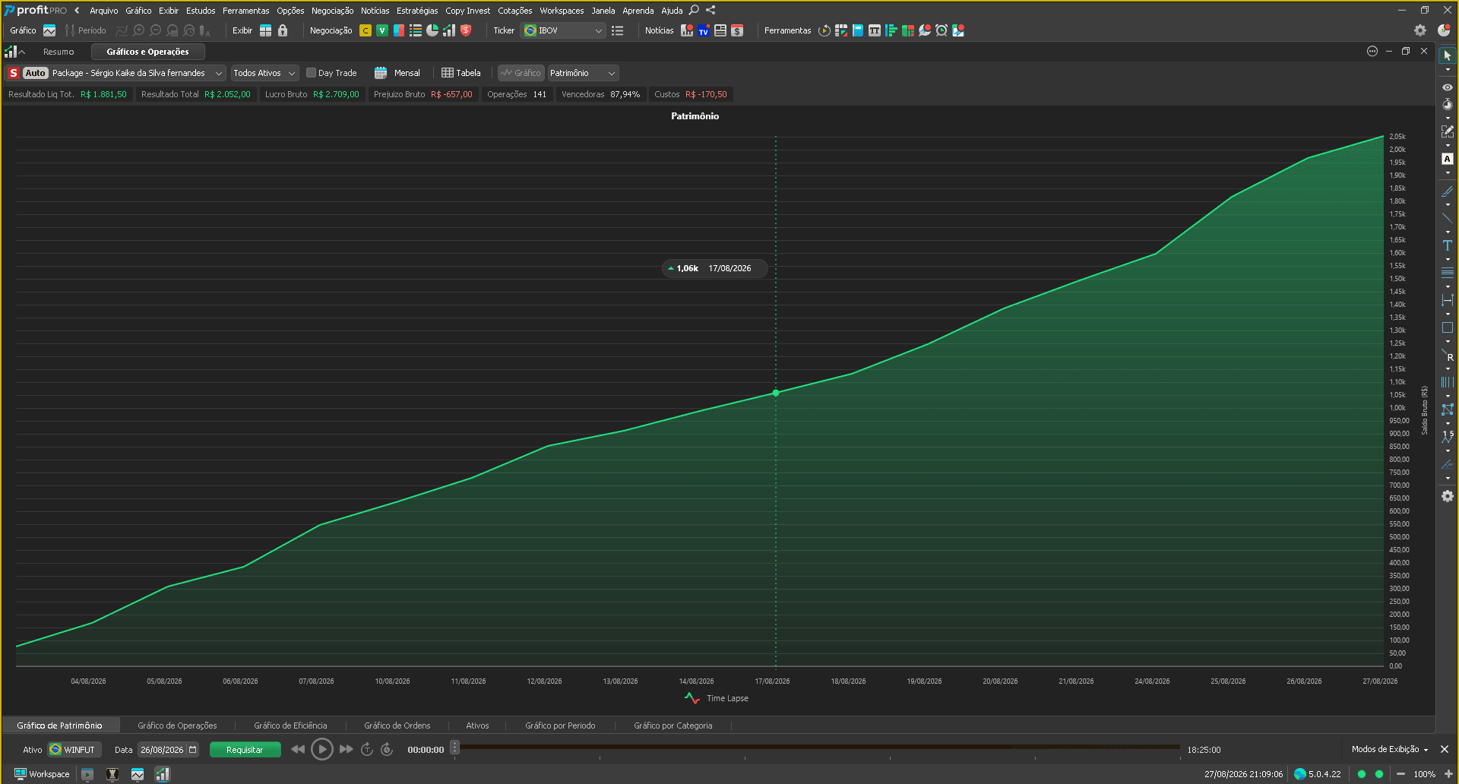The image size is (1459, 784).
Task: Toggle the eye visibility icon in right sidebar
Action: coord(1447,87)
